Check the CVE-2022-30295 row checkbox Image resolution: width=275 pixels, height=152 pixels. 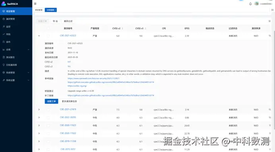[48, 117]
